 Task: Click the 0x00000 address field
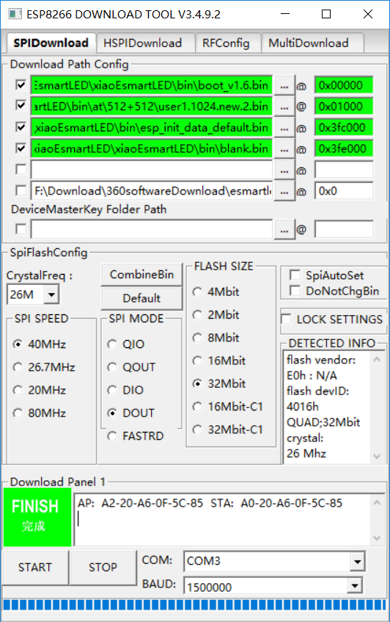pyautogui.click(x=344, y=85)
